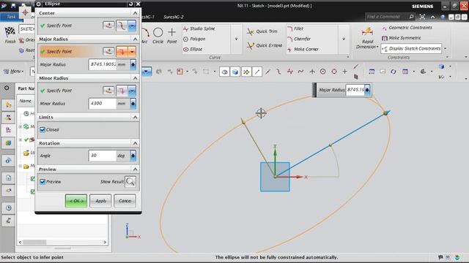Open Geometric Constraints
This screenshot has height=263, width=469.
pyautogui.click(x=407, y=28)
